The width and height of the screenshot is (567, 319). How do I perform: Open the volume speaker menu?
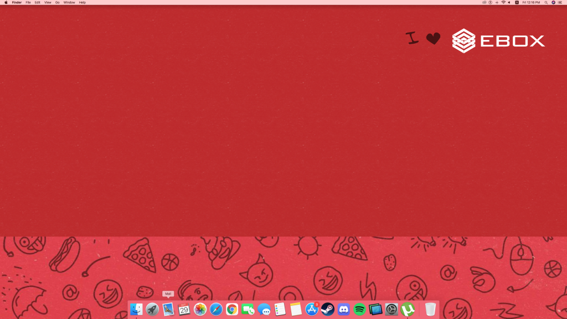[509, 3]
